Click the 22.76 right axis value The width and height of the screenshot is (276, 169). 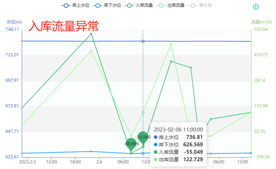259,131
